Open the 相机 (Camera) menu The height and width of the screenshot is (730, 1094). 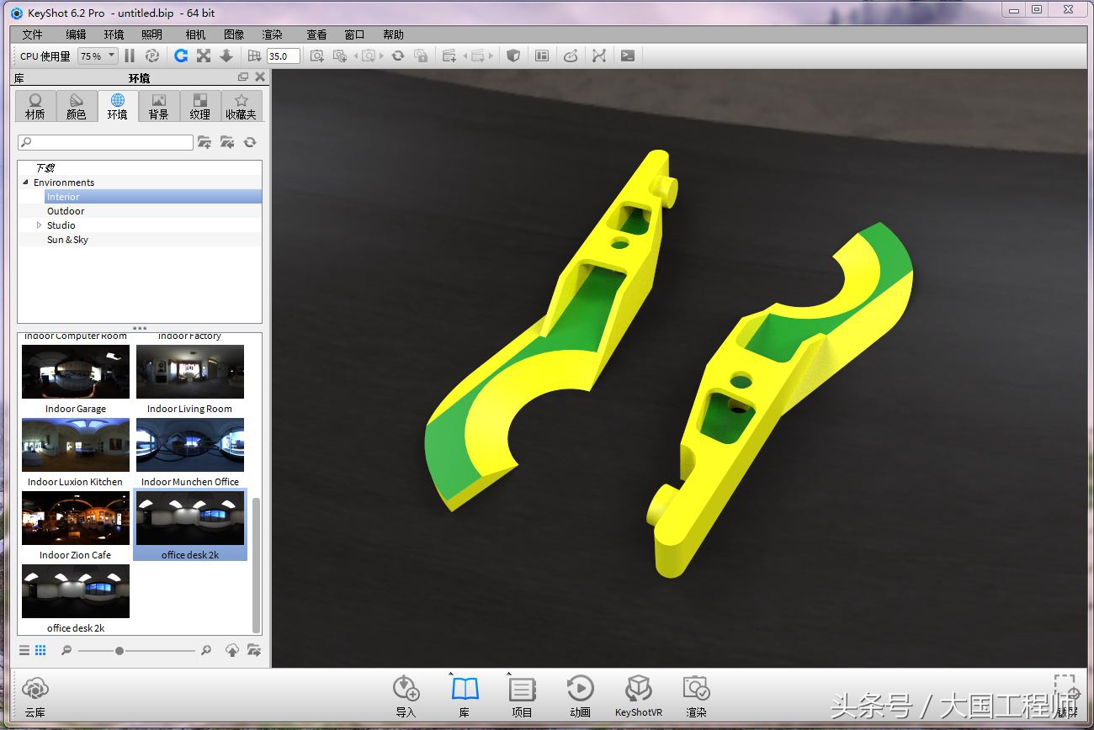(x=194, y=34)
